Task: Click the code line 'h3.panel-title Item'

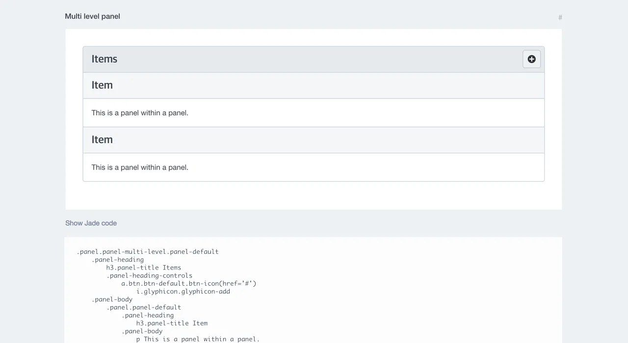Action: click(172, 323)
